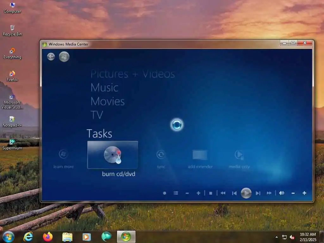324x243 pixels.
Task: Close the Windows Media Center window
Action: tap(305, 43)
